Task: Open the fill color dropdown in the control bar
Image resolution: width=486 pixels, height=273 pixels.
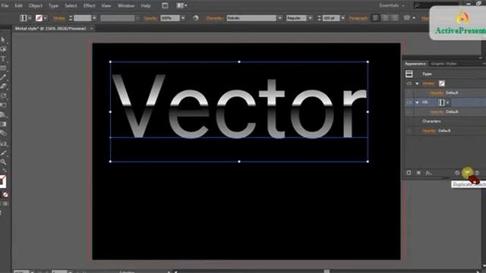Action: (x=30, y=18)
